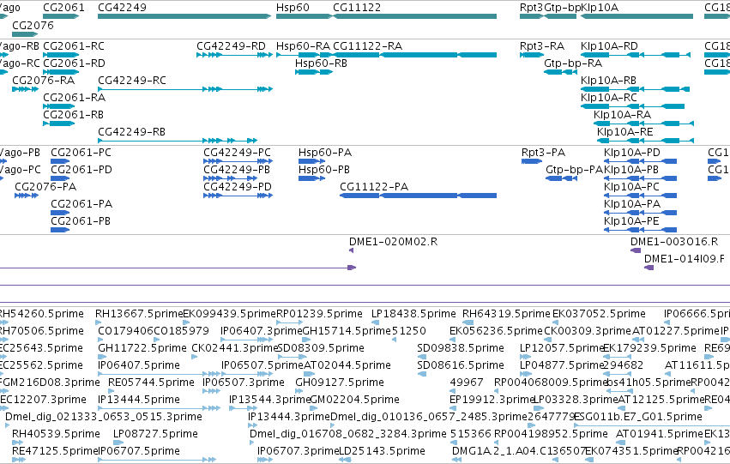This screenshot has height=464, width=730.
Task: Click the Klp10A-RB transcript label
Action: 608,81
